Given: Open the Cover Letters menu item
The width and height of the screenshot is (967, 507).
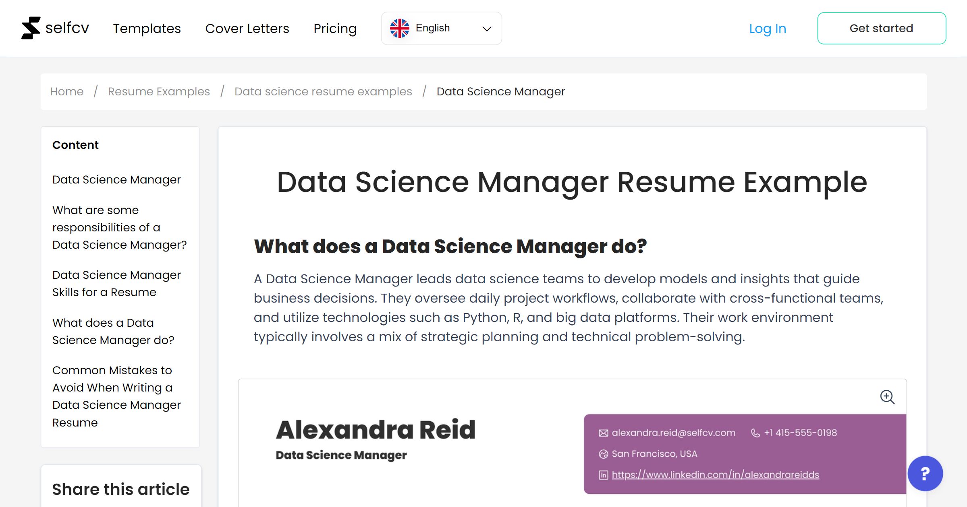Looking at the screenshot, I should coord(247,29).
